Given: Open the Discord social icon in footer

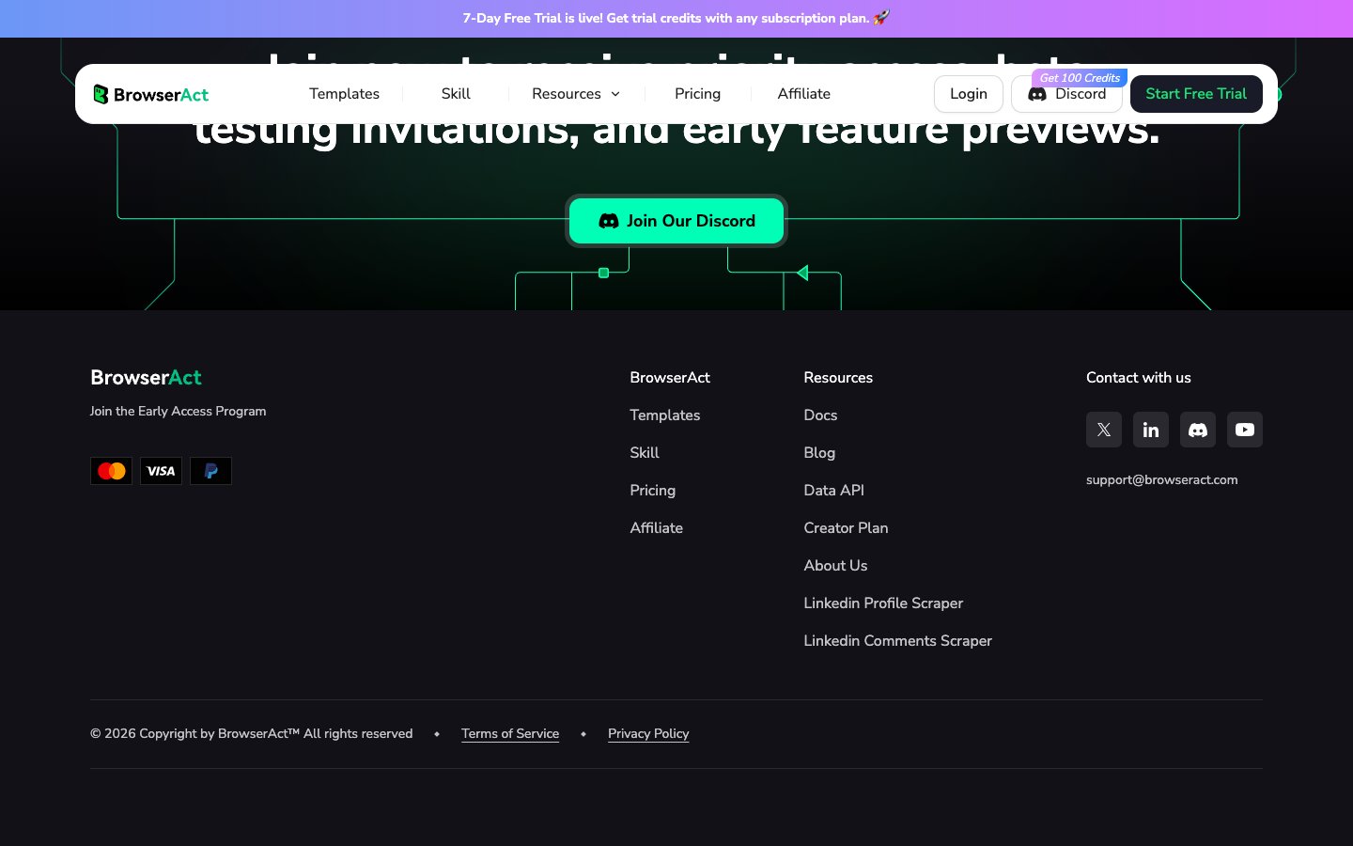Looking at the screenshot, I should [x=1198, y=430].
